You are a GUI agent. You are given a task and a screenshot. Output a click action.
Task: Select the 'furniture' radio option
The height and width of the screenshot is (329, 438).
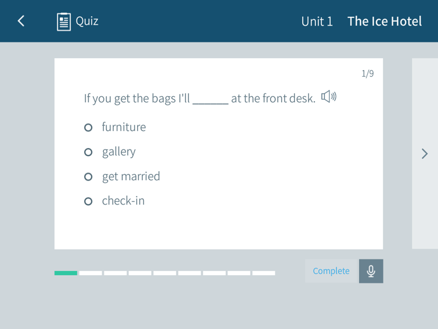[x=88, y=128]
